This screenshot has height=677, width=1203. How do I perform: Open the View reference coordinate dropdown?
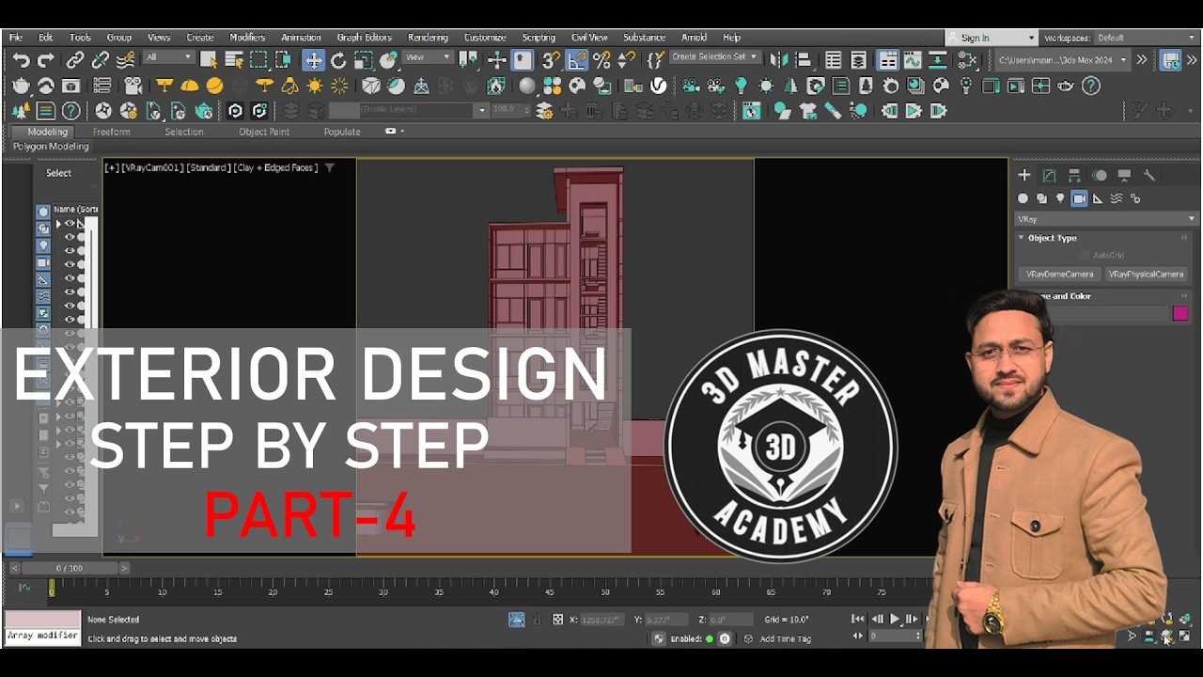pyautogui.click(x=429, y=58)
